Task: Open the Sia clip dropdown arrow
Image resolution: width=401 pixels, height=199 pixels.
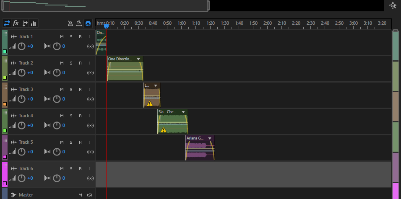Action: point(183,112)
